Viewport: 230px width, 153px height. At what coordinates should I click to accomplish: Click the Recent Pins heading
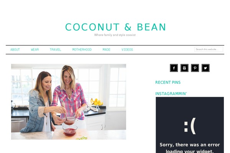click(x=168, y=83)
